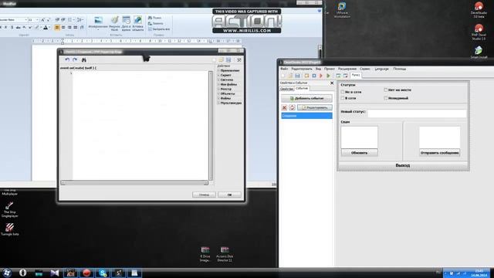Click the 'Новый статус' input field
The image size is (494, 278).
417,114
